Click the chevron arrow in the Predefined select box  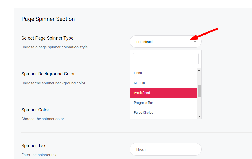click(195, 42)
